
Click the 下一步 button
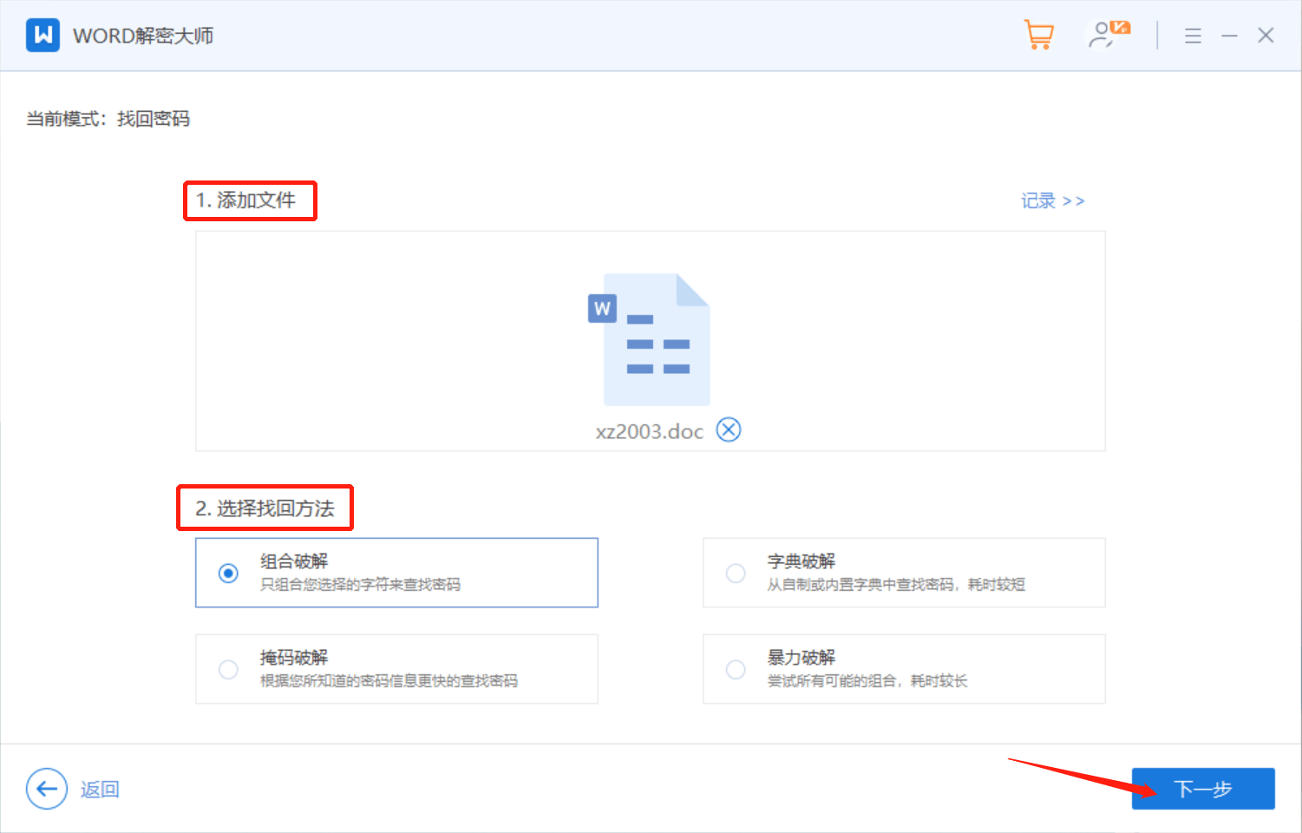(1202, 788)
